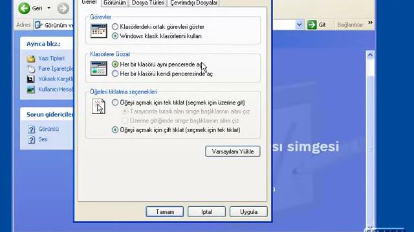Select Tarayıcımla tutarlı simge başlıkları option

click(x=186, y=111)
